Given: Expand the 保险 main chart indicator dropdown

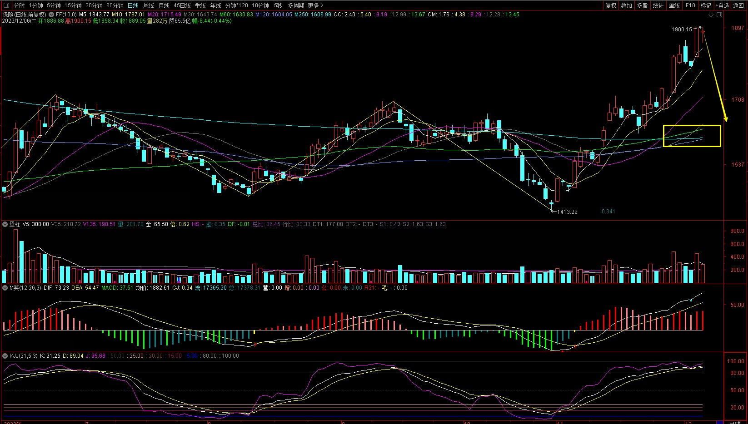Looking at the screenshot, I should (51, 15).
